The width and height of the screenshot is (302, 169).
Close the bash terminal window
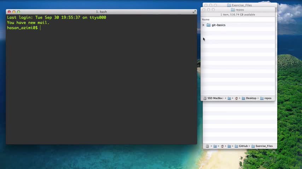[x=9, y=12]
